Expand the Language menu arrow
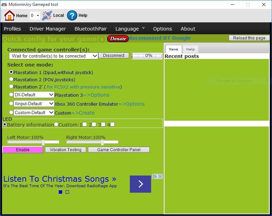The width and height of the screenshot is (272, 216). pyautogui.click(x=143, y=28)
